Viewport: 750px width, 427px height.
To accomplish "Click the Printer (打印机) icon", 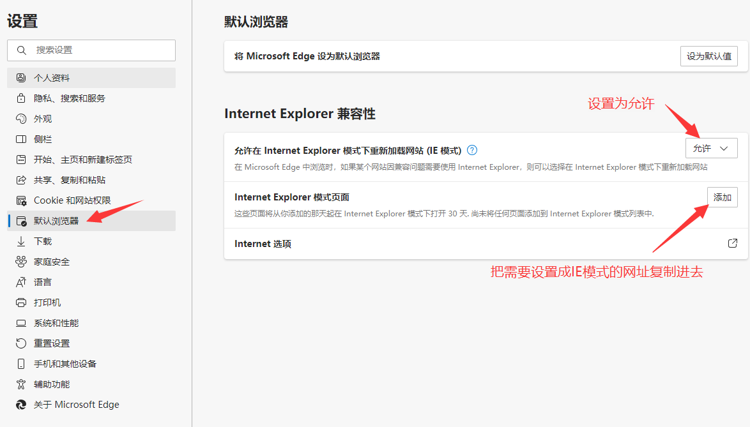I will 21,303.
